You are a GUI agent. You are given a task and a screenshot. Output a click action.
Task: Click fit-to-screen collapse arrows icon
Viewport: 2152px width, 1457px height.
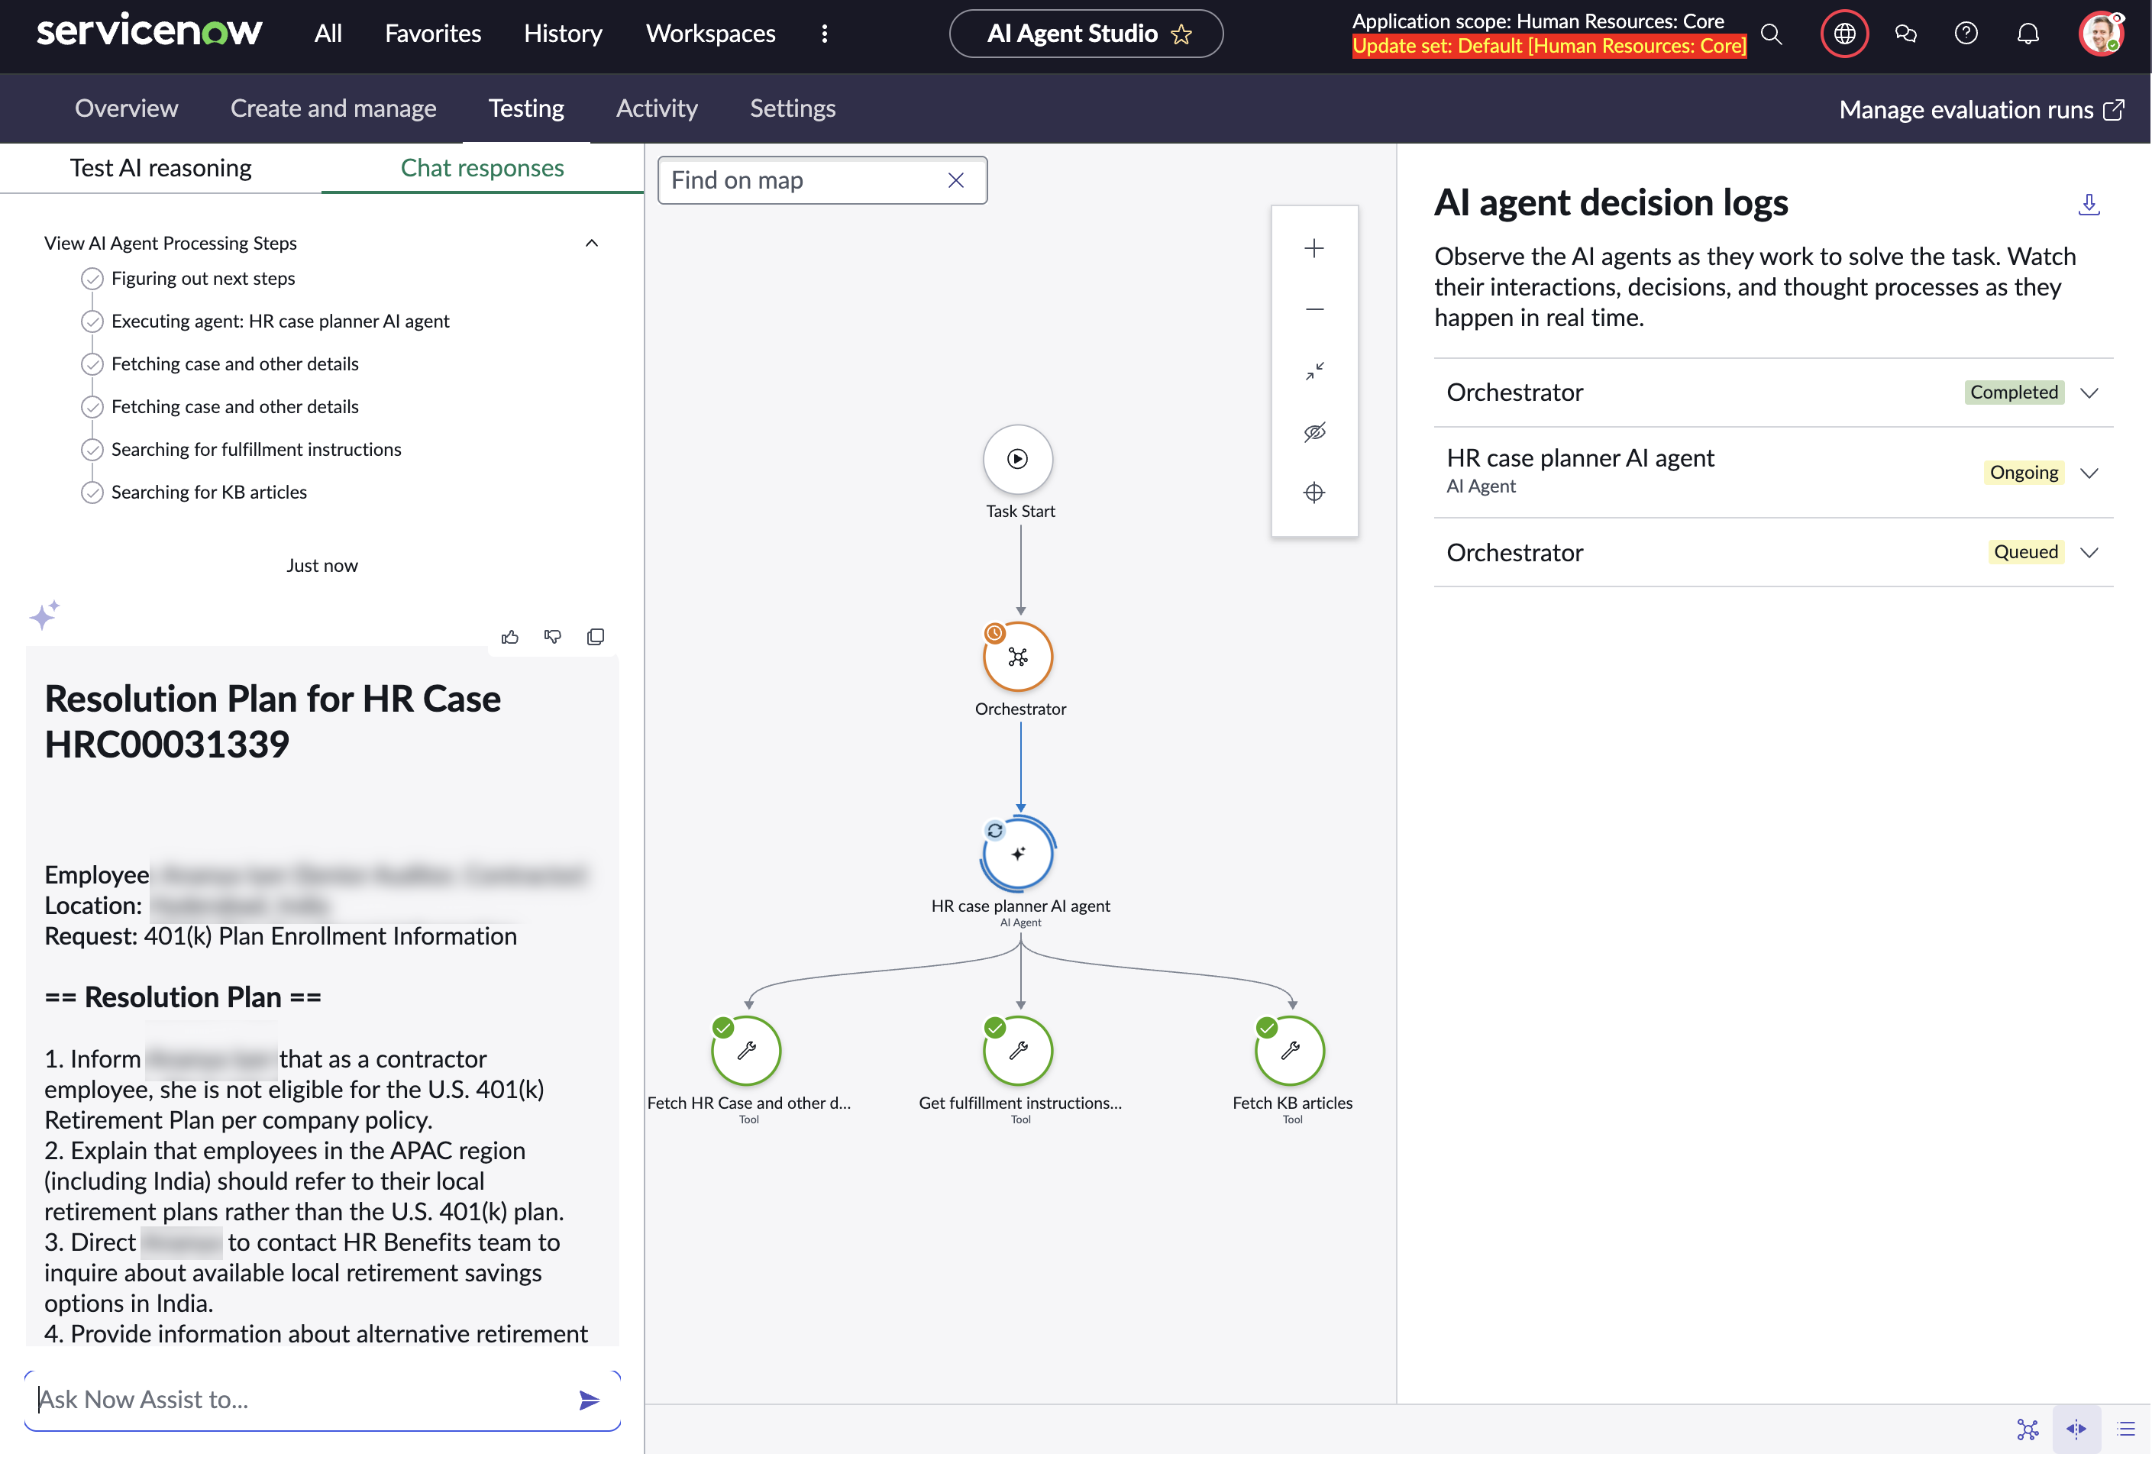click(1314, 370)
